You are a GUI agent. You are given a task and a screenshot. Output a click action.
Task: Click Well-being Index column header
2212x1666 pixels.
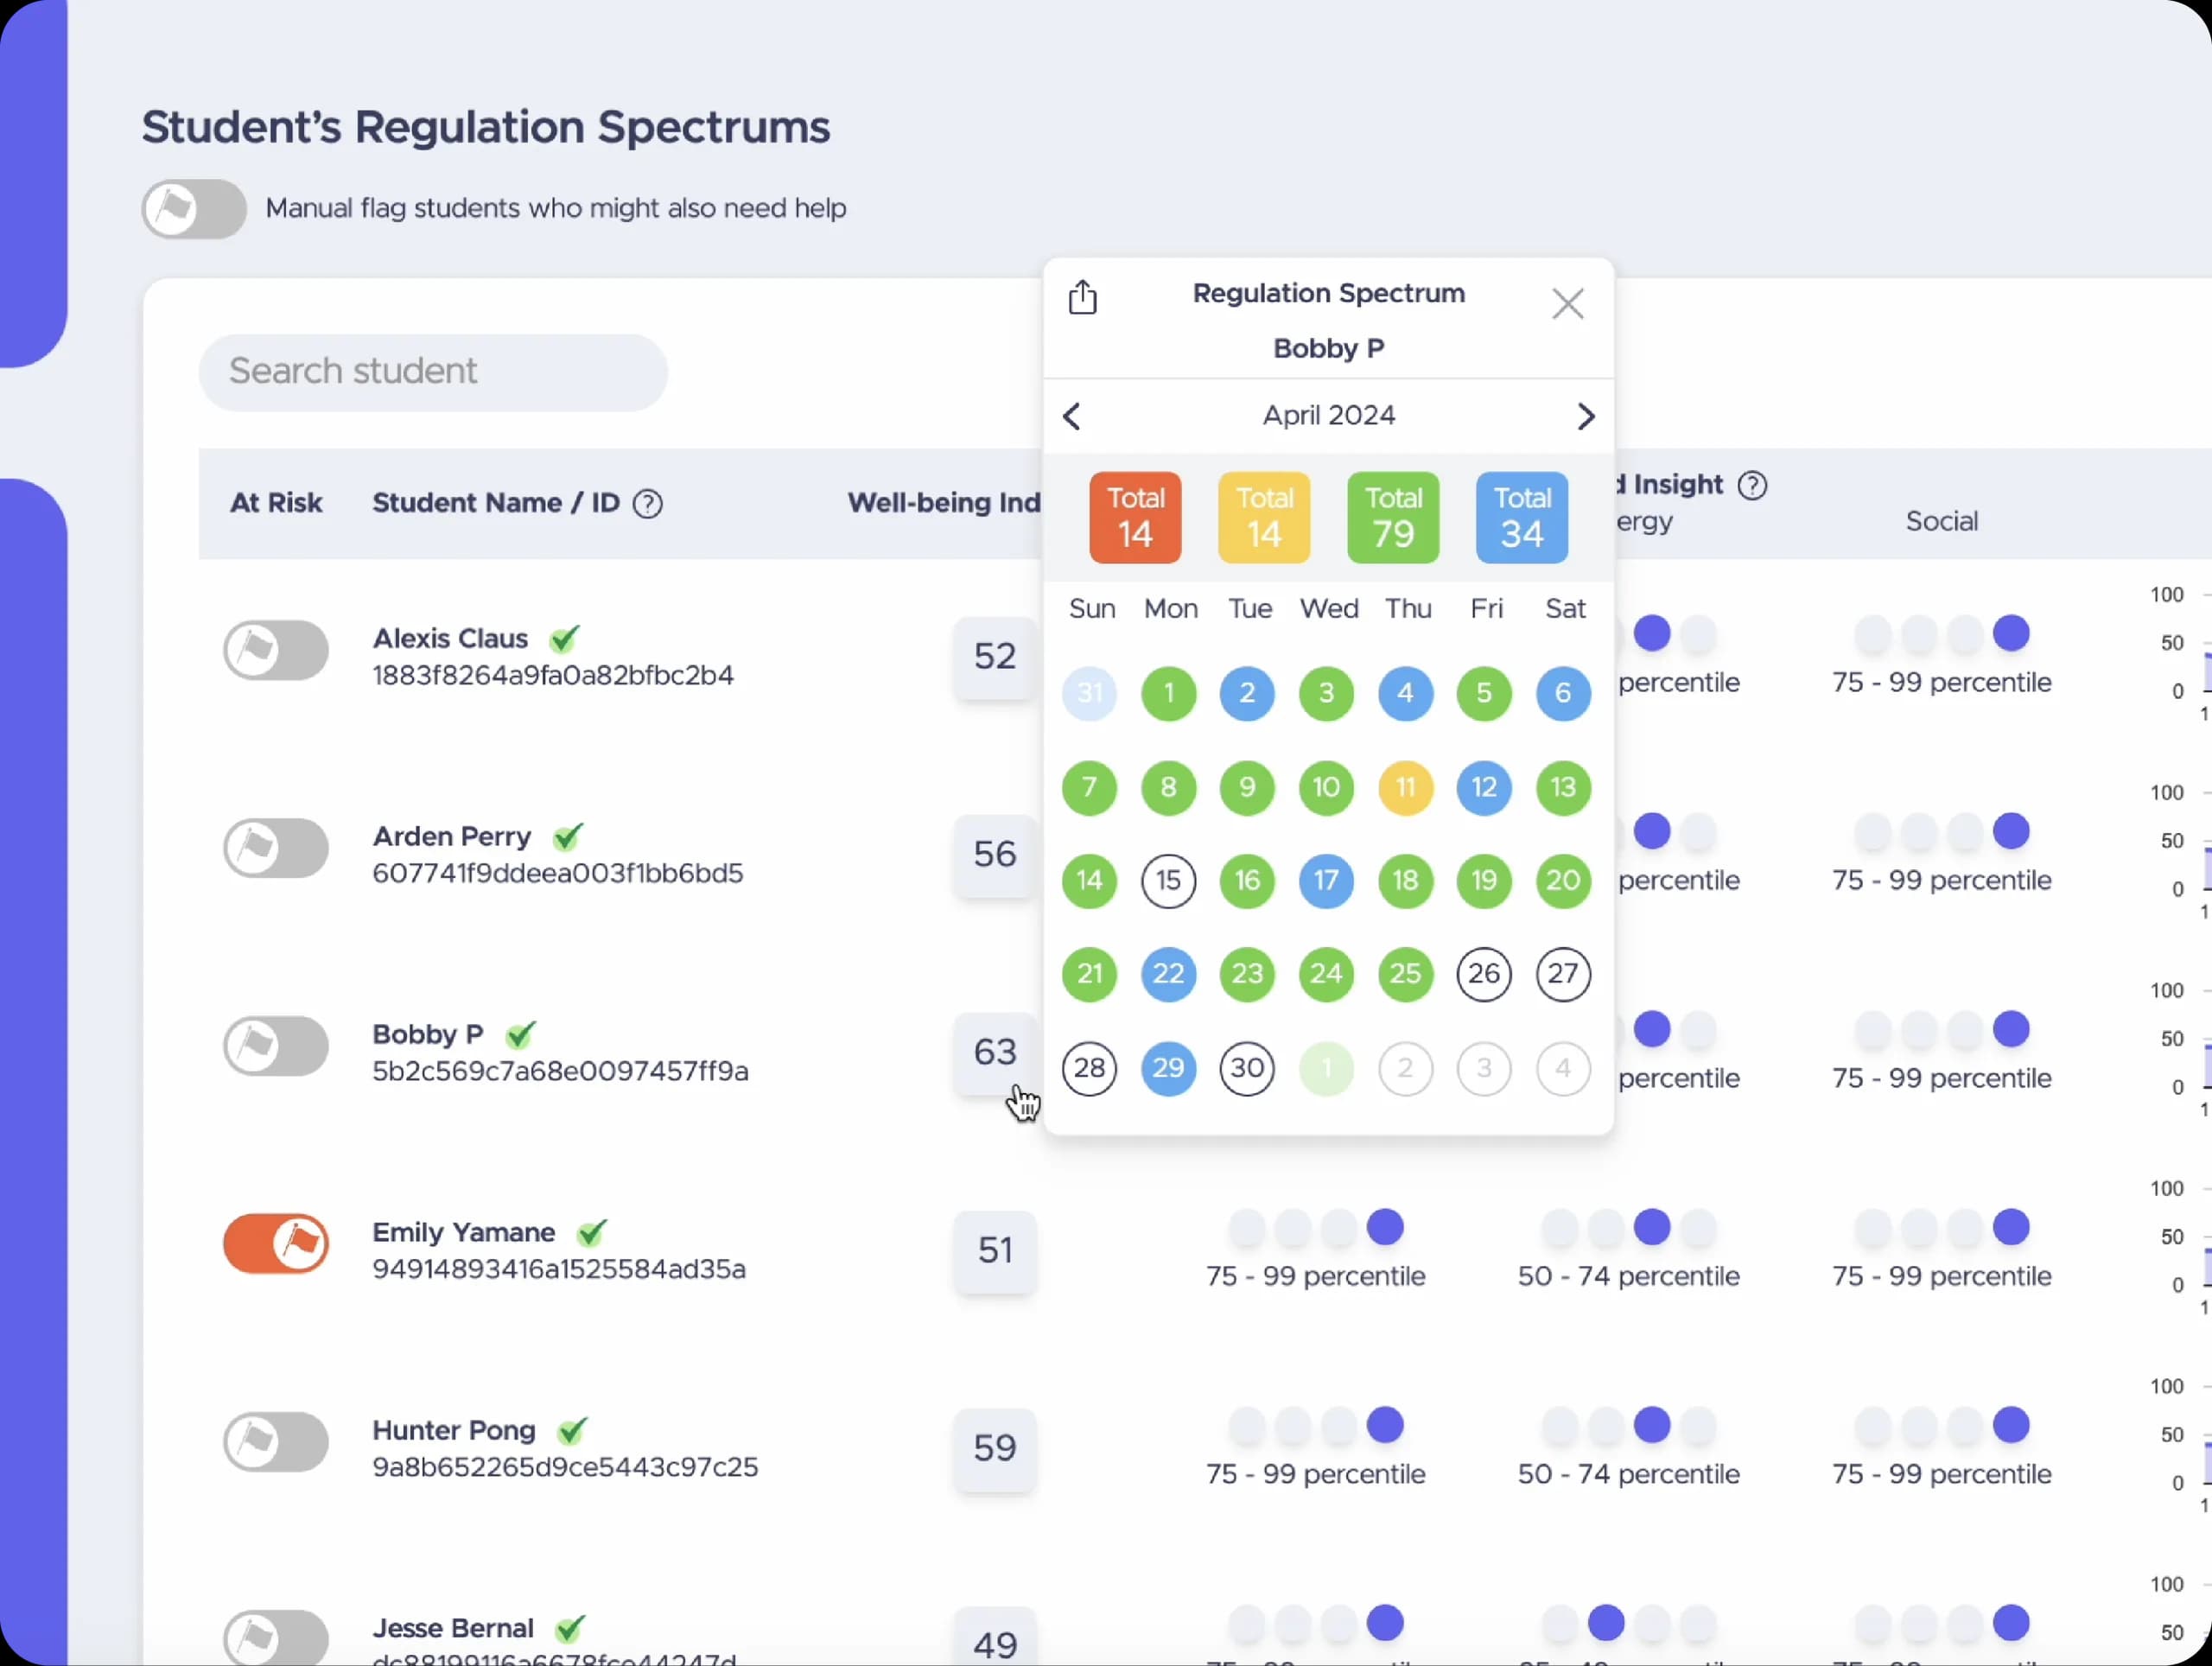pyautogui.click(x=944, y=503)
